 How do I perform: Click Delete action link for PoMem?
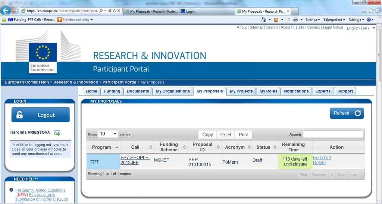click(x=319, y=163)
